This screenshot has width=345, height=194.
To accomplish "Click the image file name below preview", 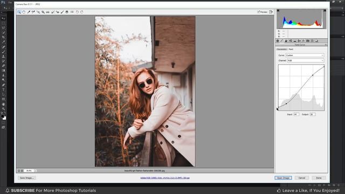I will click(x=144, y=170).
